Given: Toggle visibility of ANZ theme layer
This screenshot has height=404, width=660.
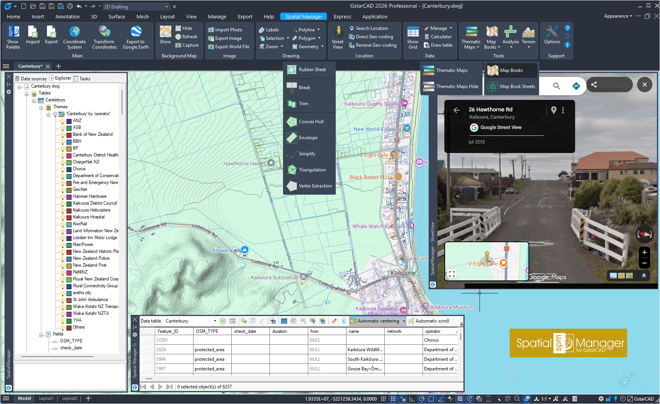Looking at the screenshot, I should (63, 121).
